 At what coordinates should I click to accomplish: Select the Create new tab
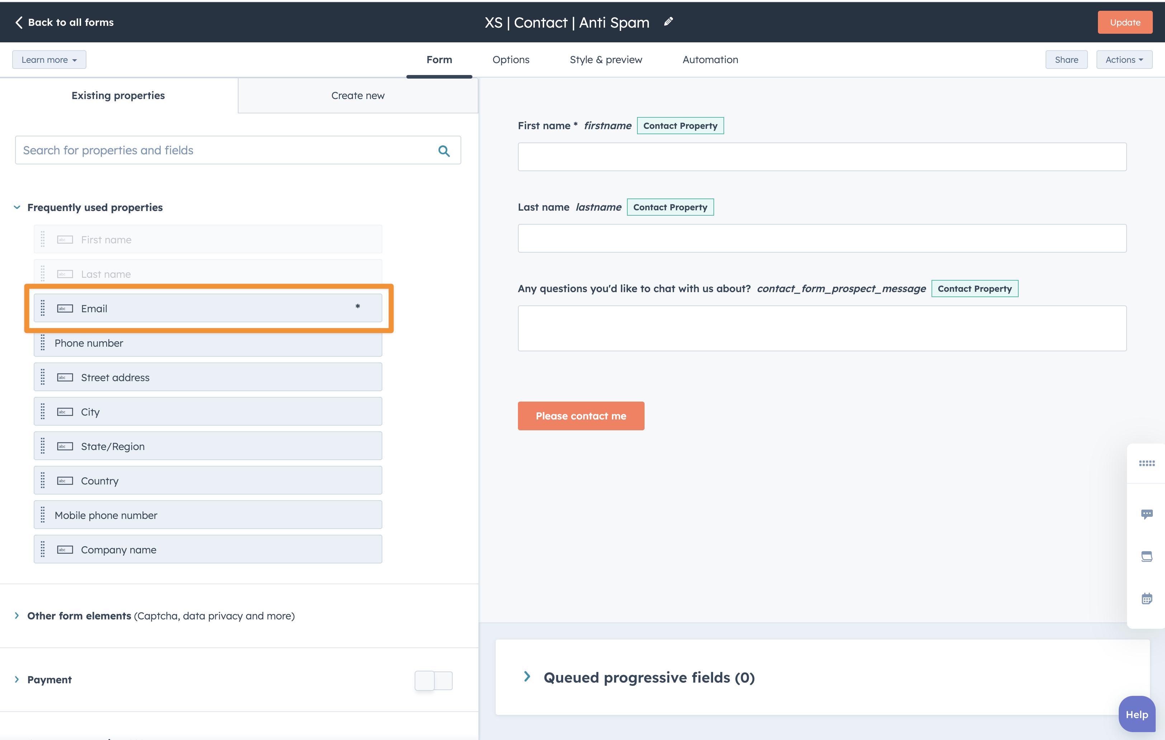(x=358, y=95)
